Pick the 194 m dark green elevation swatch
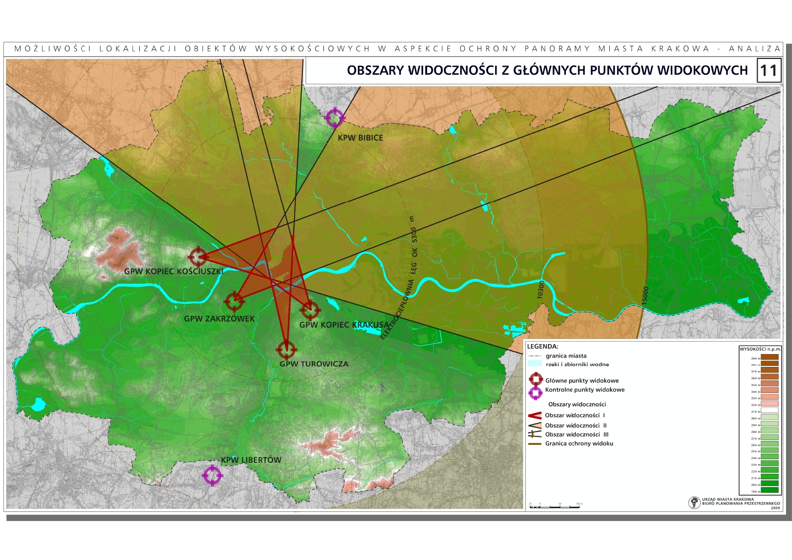792x560 pixels. click(770, 491)
